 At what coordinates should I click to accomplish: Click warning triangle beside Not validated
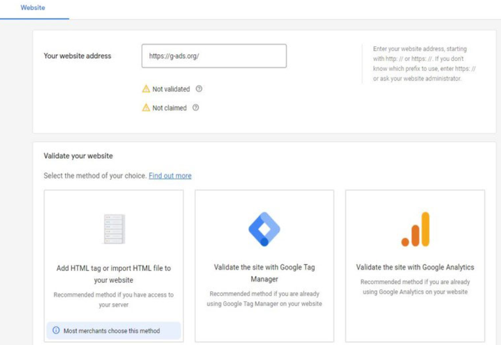pyautogui.click(x=146, y=89)
